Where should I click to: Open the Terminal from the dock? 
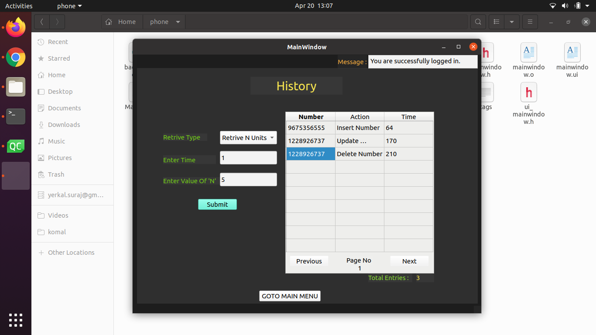point(15,116)
